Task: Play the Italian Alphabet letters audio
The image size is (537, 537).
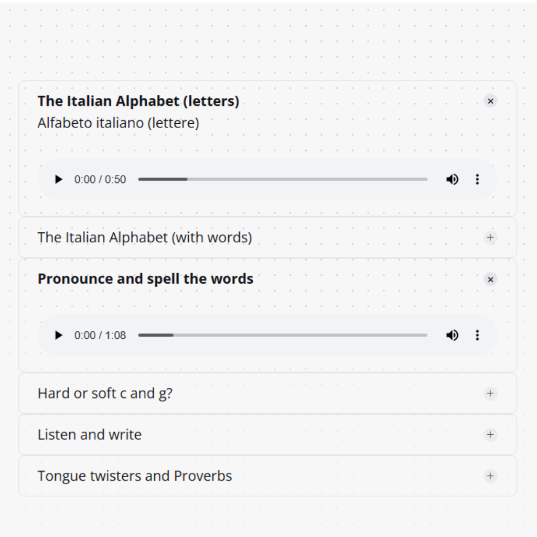Action: (59, 179)
